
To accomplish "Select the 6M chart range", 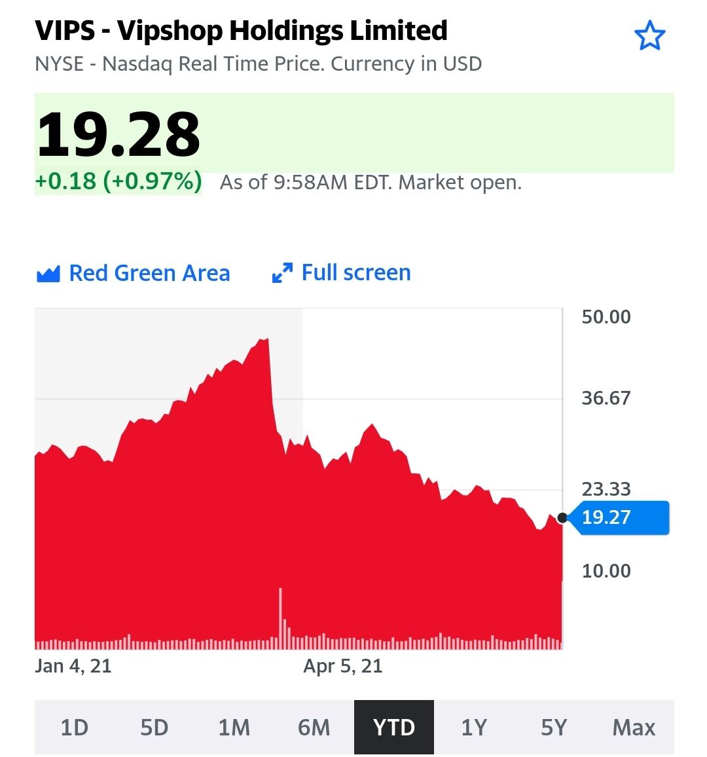I will point(314,728).
